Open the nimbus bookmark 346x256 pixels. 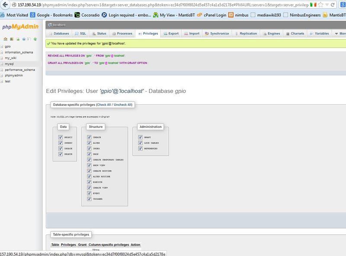click(x=239, y=15)
